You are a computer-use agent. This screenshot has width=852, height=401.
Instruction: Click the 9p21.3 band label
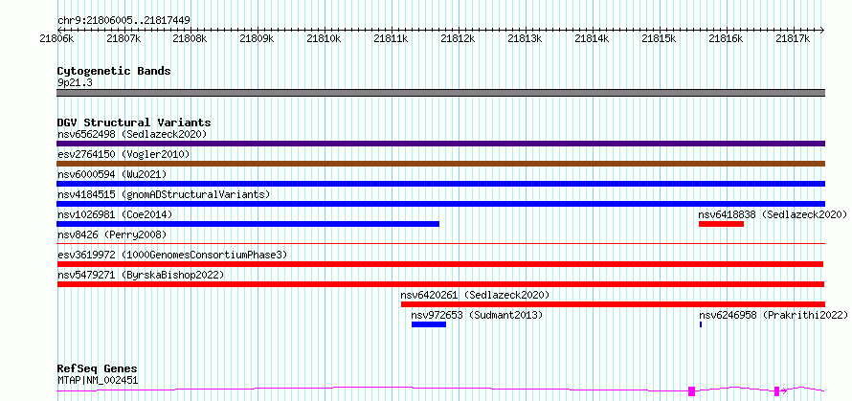coord(75,82)
